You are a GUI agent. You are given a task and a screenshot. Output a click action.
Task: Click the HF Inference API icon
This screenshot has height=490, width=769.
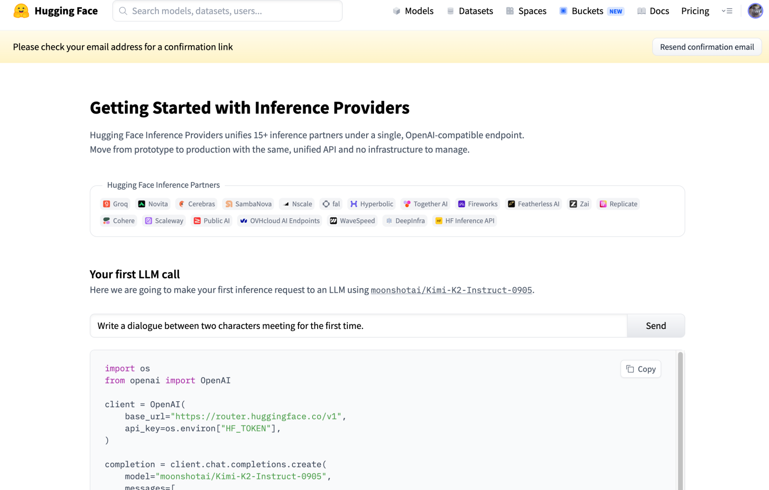point(439,221)
